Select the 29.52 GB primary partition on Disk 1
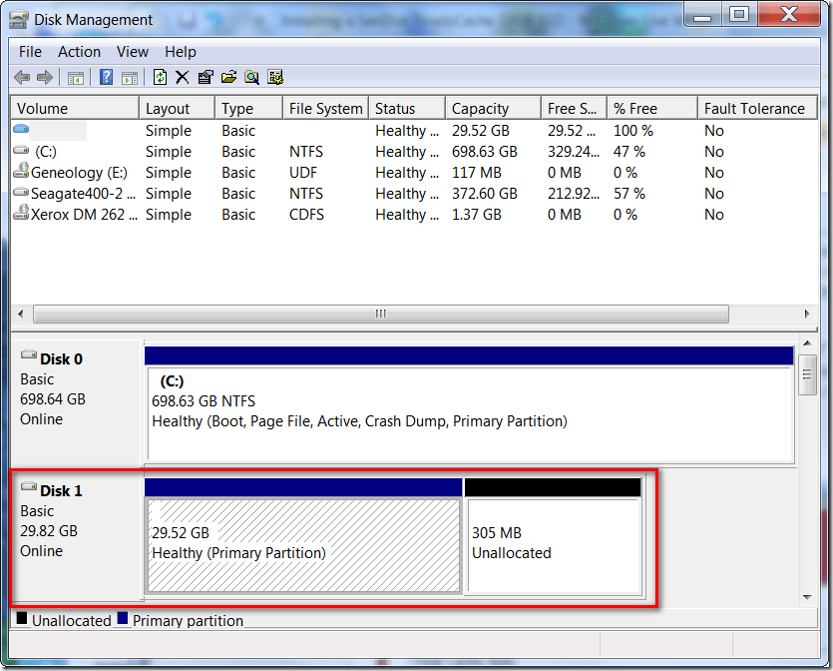Screen dimensions: 833x671 tap(303, 545)
